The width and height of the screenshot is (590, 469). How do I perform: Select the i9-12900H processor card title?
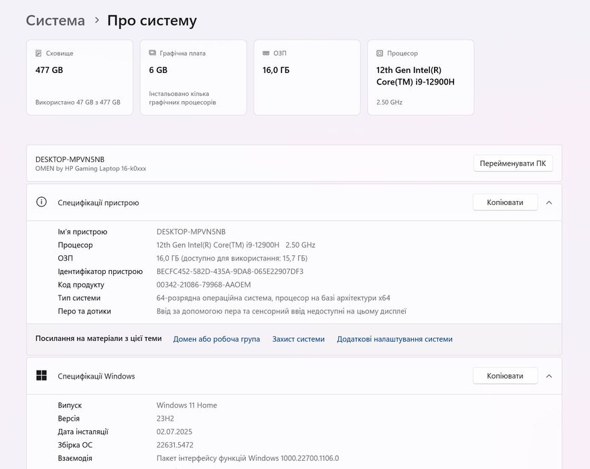click(415, 76)
